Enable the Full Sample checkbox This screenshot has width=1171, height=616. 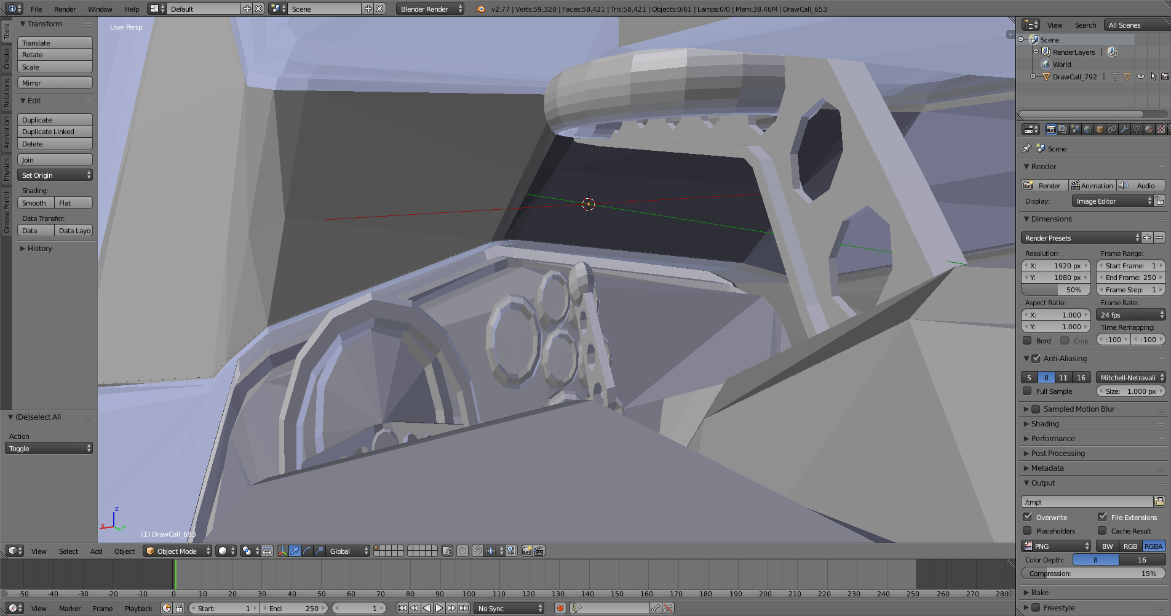point(1027,391)
